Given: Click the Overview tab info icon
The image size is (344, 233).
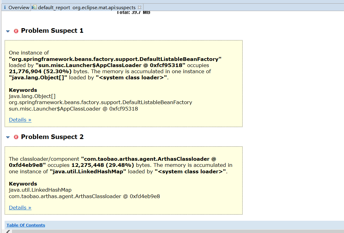Looking at the screenshot, I should (x=5, y=7).
